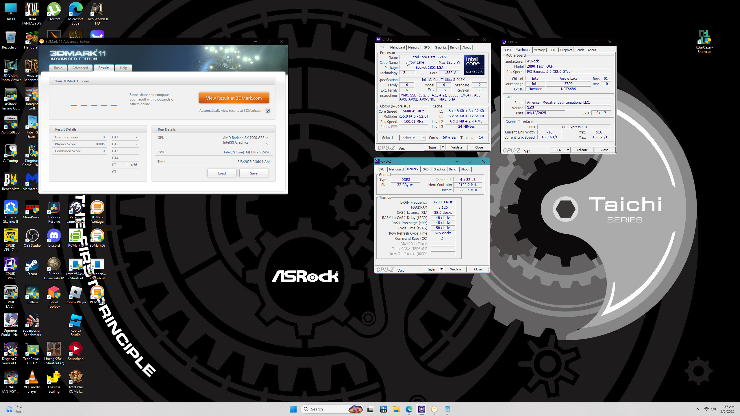Open weather widget showing 26°C Hujan
740x416 pixels.
[14, 409]
